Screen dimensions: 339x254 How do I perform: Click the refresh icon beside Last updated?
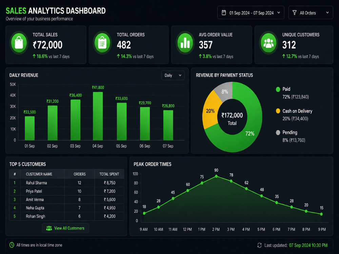pos(259,245)
